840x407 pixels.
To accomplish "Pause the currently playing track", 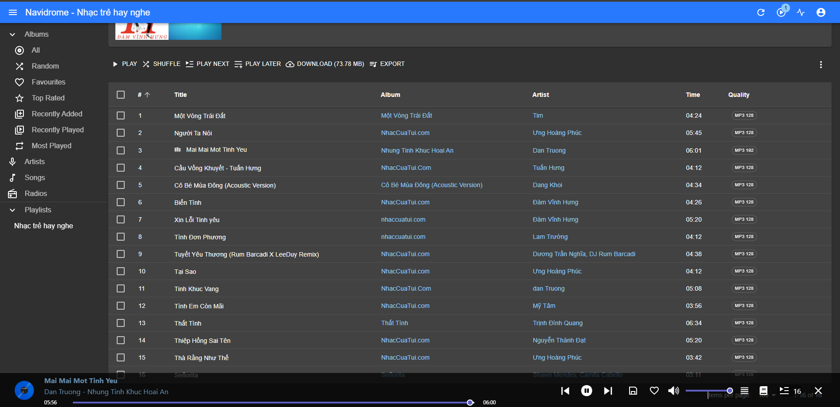I will tap(586, 391).
